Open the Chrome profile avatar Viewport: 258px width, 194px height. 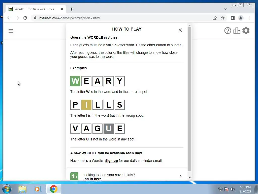241,18
